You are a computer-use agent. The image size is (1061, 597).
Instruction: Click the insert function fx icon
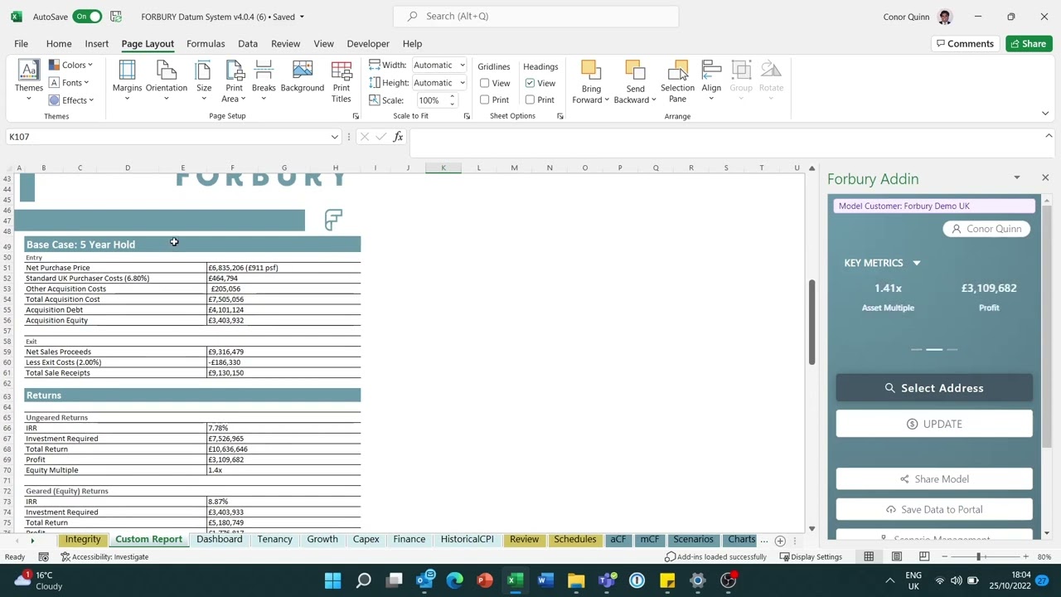point(398,137)
